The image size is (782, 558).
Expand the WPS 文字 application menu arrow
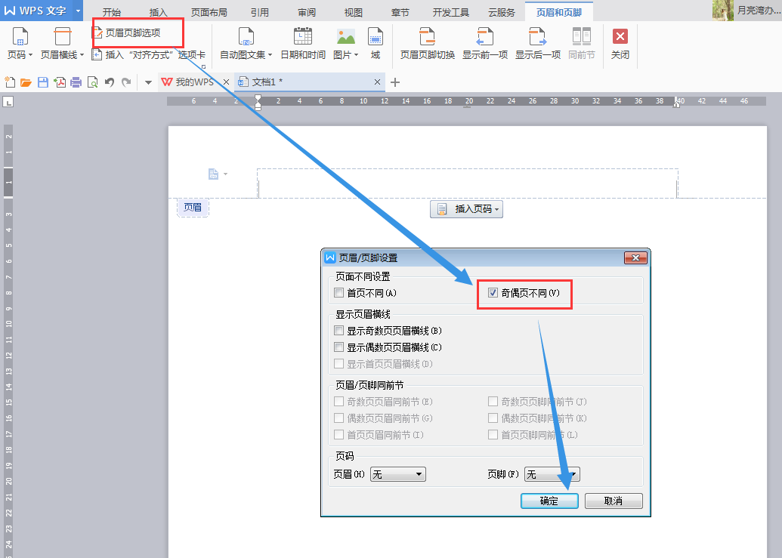(78, 11)
